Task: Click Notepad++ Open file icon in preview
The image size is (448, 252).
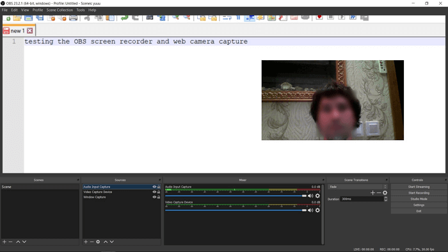Action: tap(17, 18)
